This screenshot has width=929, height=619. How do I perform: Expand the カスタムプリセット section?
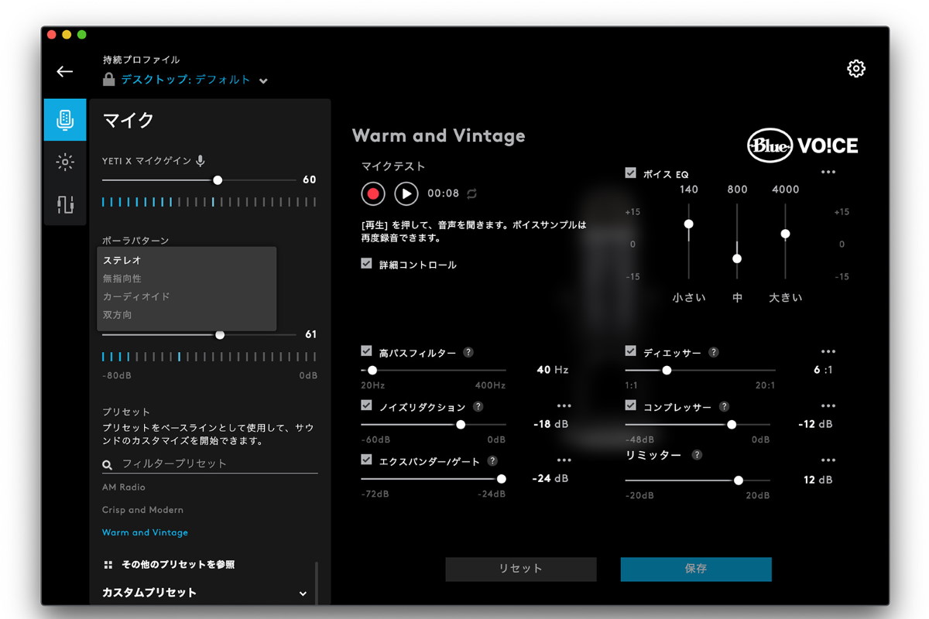[x=303, y=593]
